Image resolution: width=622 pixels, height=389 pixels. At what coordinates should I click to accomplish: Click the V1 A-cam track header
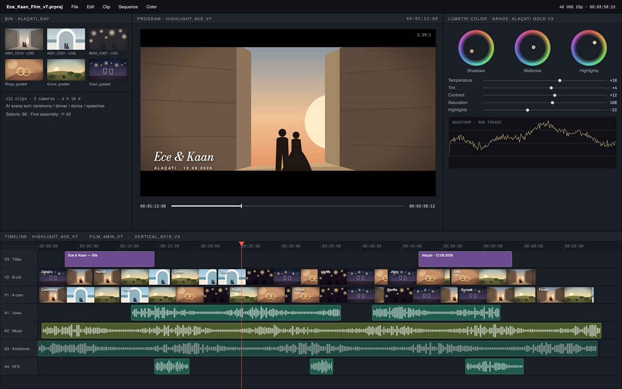coord(19,295)
